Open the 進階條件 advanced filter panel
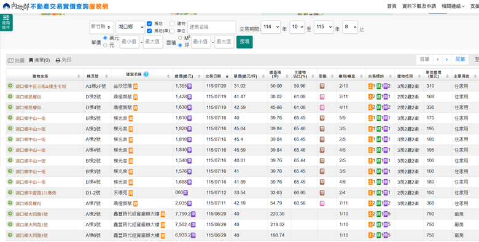The width and height of the screenshot is (479, 242). (x=6, y=23)
